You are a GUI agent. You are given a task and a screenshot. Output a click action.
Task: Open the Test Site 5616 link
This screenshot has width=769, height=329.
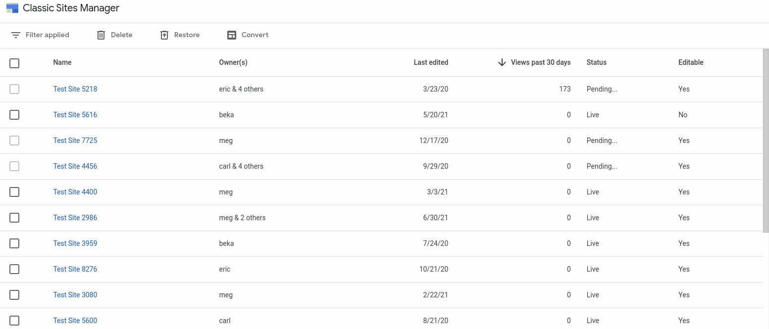point(75,115)
